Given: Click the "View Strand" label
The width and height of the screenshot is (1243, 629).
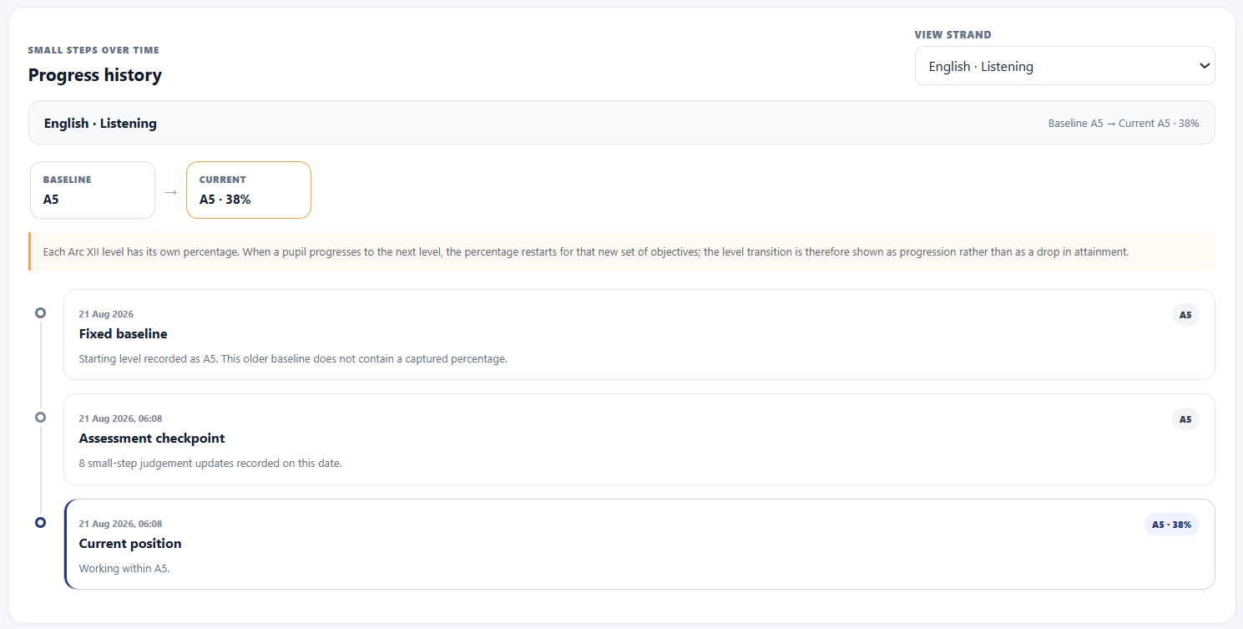Looking at the screenshot, I should [x=953, y=35].
